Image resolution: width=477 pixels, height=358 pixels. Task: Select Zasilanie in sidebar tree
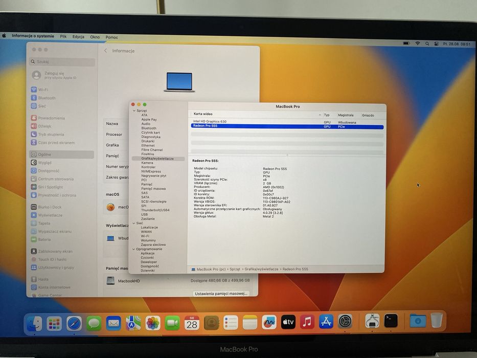(x=148, y=218)
